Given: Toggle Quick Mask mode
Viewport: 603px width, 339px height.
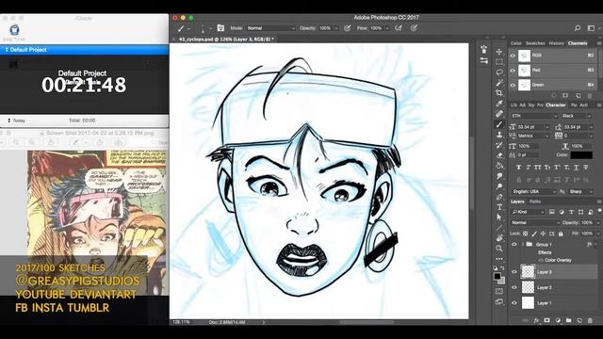Looking at the screenshot, I should point(499,291).
